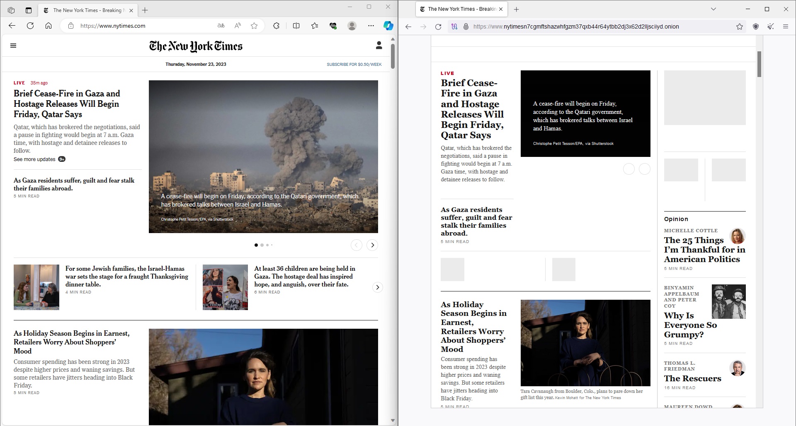Open Tor security level shield icon

click(x=756, y=26)
